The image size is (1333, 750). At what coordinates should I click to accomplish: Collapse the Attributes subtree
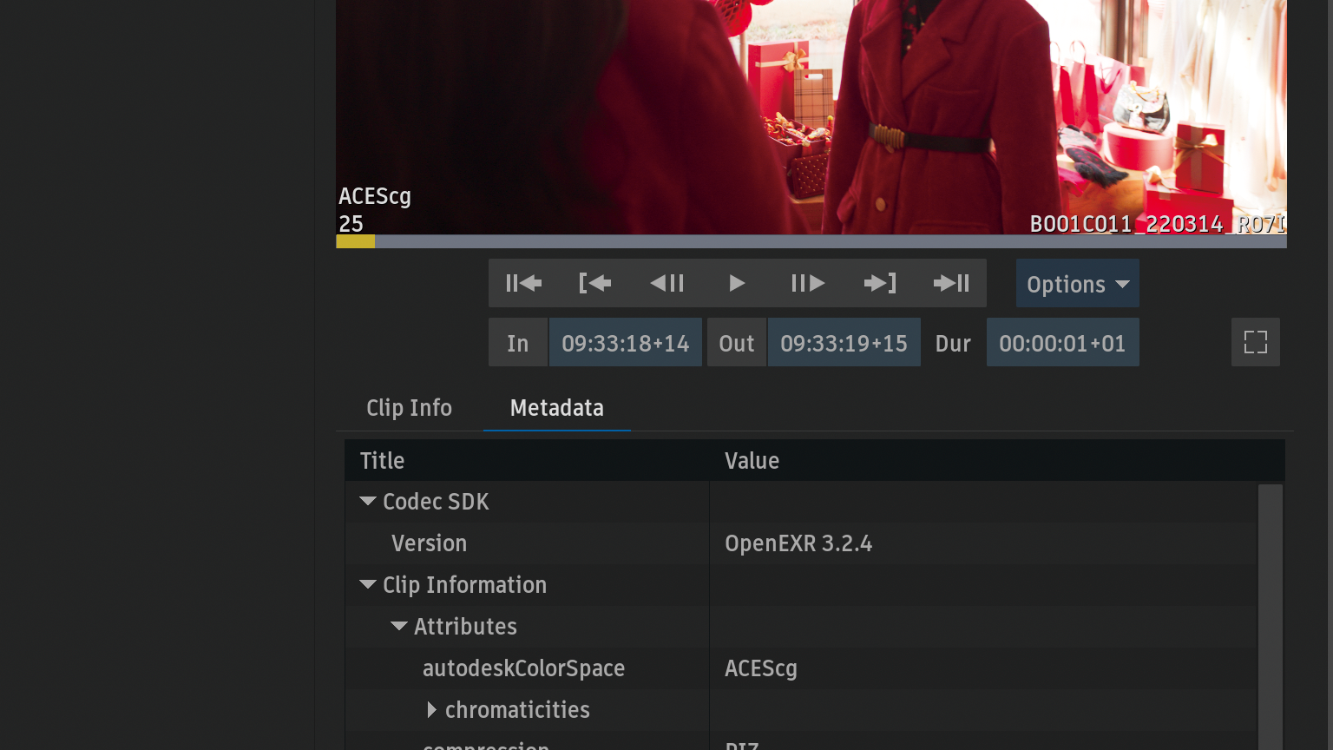pyautogui.click(x=399, y=627)
